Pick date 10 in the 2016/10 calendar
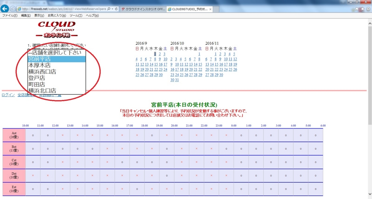Image resolution: width=372 pixels, height=199 pixels. [177, 64]
